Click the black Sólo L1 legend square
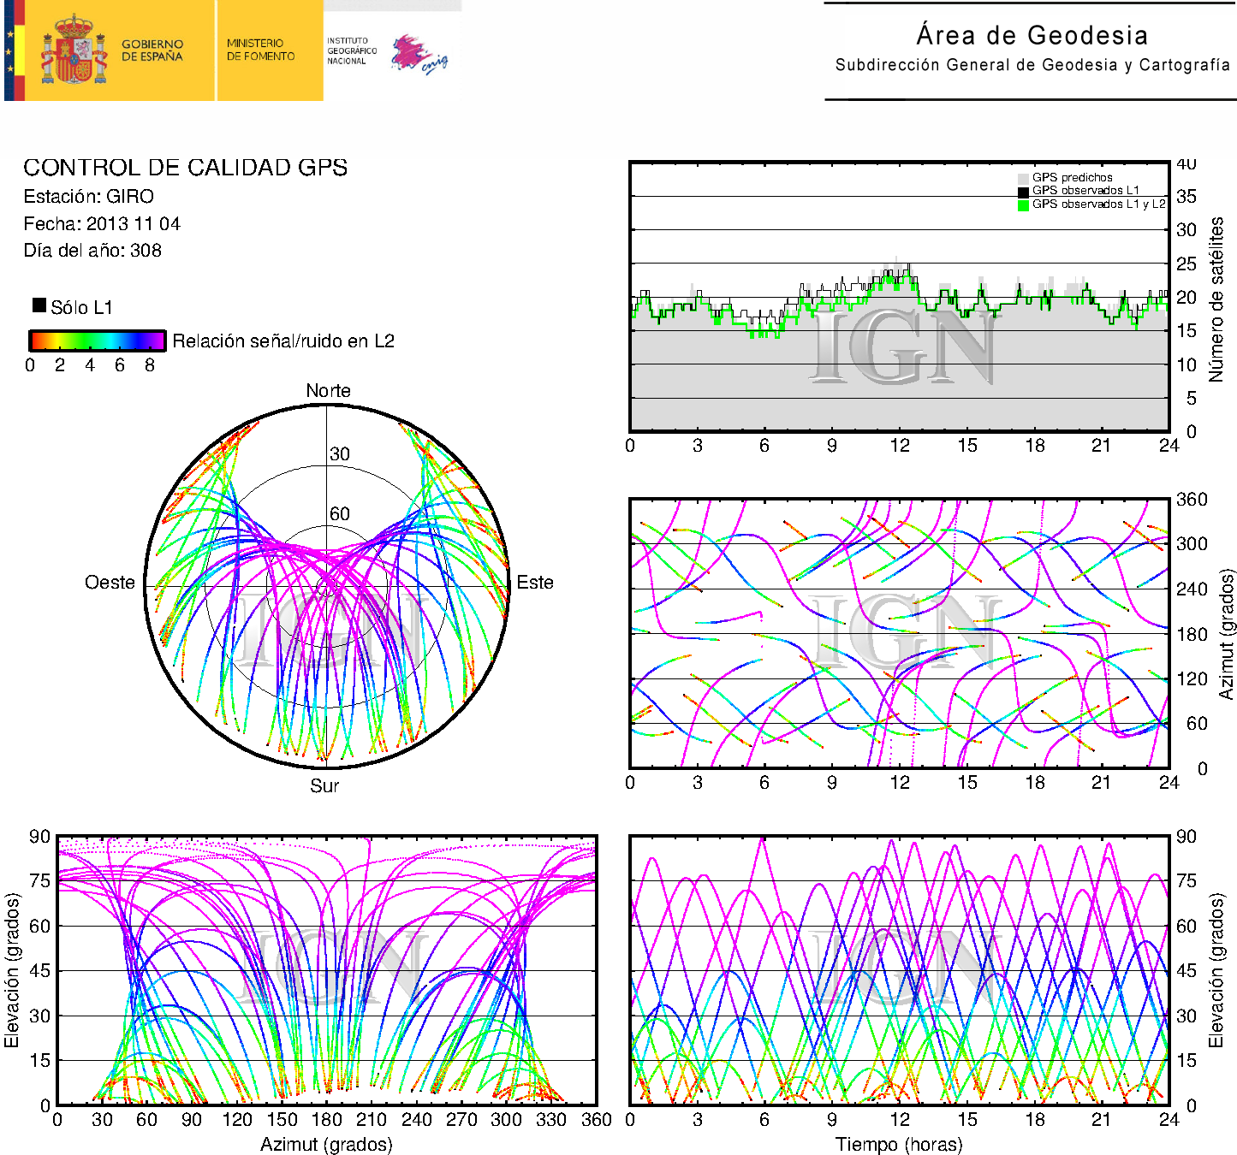 pyautogui.click(x=39, y=305)
